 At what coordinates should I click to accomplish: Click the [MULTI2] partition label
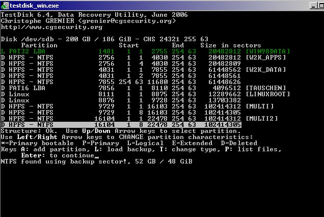[262, 119]
